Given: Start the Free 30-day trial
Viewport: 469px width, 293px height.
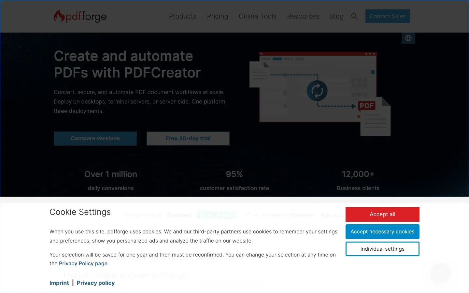Looking at the screenshot, I should pyautogui.click(x=188, y=138).
